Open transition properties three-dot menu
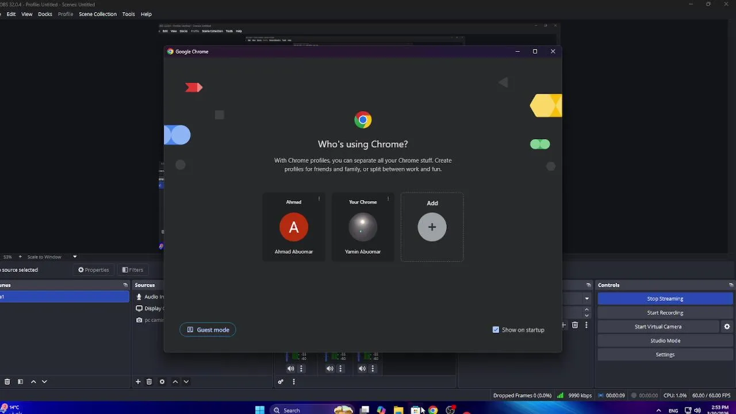The width and height of the screenshot is (736, 414). click(x=586, y=325)
